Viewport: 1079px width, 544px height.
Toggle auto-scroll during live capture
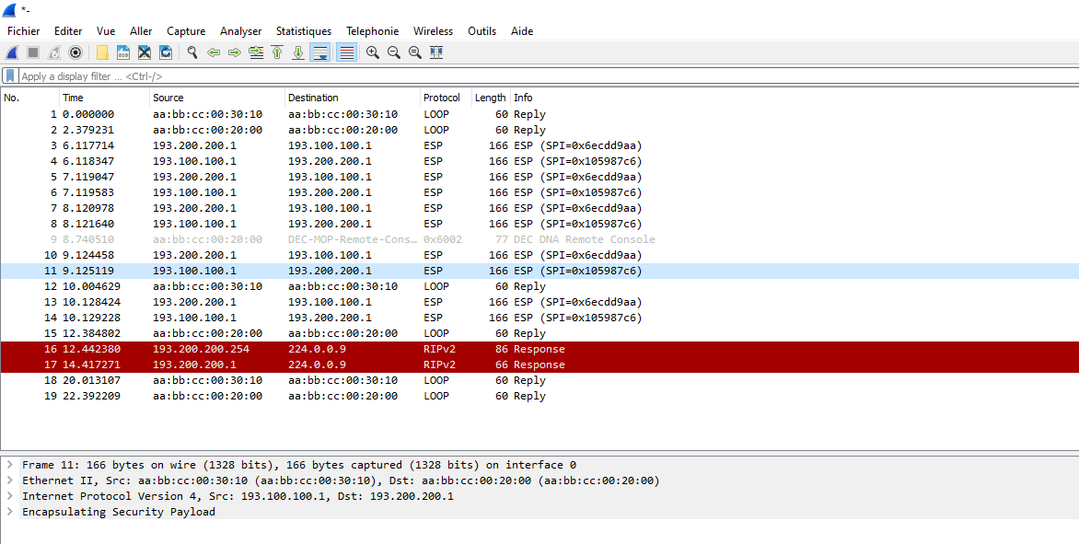click(x=320, y=52)
